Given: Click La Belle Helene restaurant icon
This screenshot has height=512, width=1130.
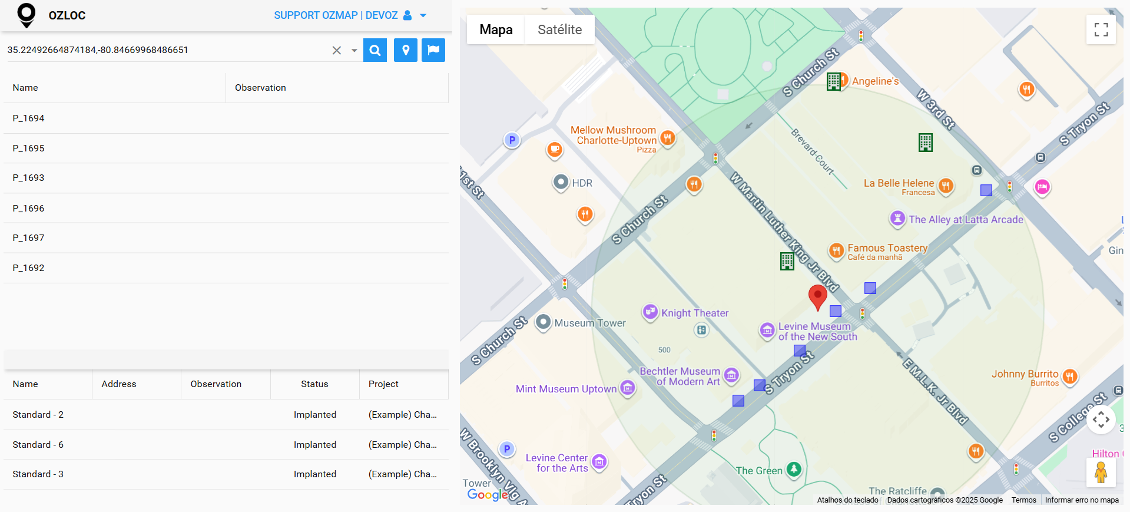Looking at the screenshot, I should [946, 187].
